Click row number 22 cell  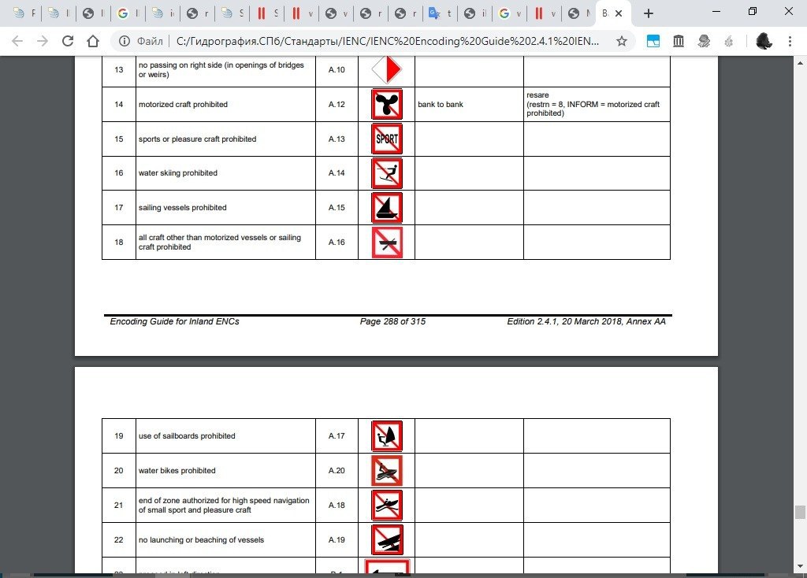pyautogui.click(x=119, y=540)
